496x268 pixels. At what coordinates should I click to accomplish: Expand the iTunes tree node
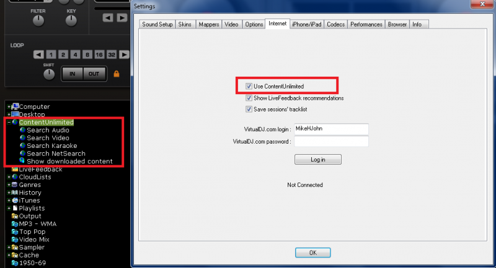(9, 200)
